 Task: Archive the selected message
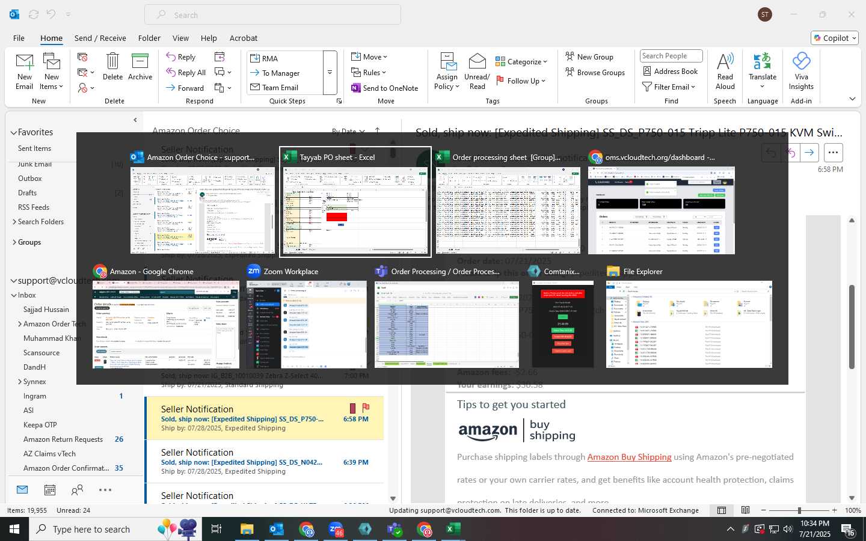(x=140, y=67)
